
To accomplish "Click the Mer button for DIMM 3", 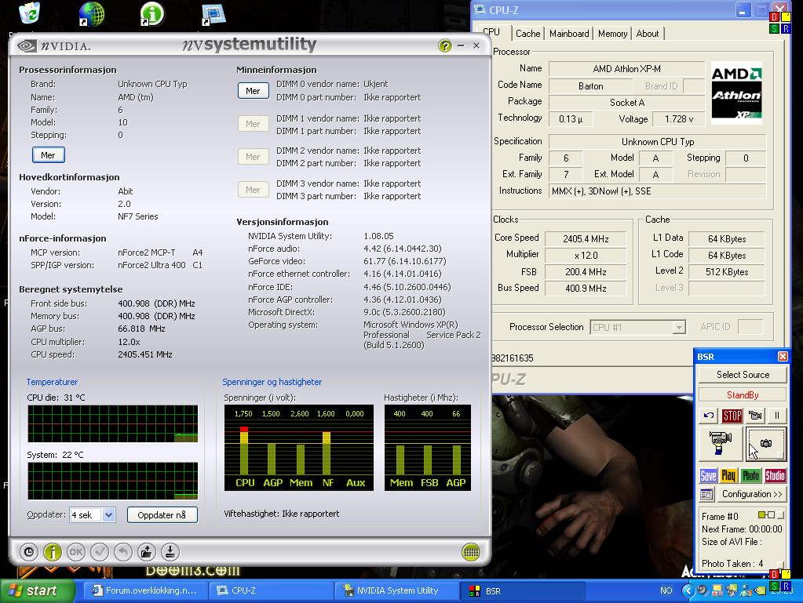I will (x=253, y=190).
